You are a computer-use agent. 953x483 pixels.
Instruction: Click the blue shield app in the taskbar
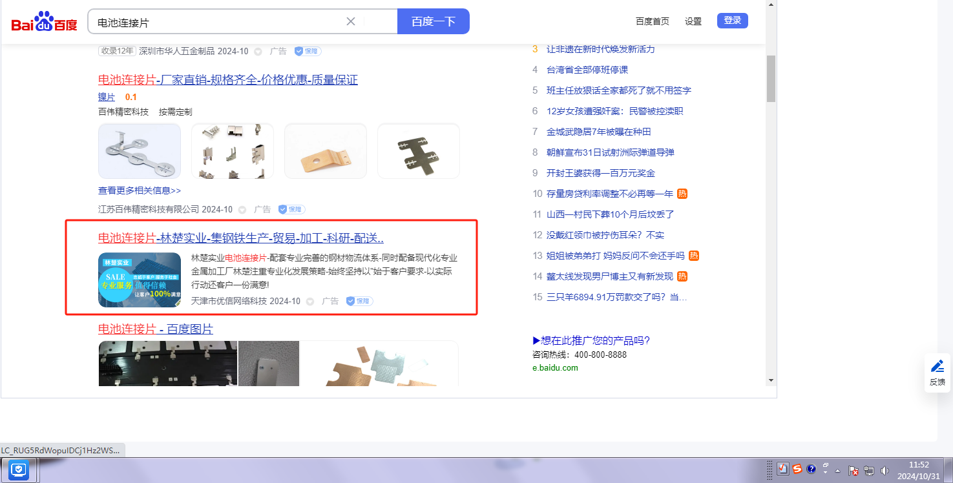pyautogui.click(x=19, y=469)
